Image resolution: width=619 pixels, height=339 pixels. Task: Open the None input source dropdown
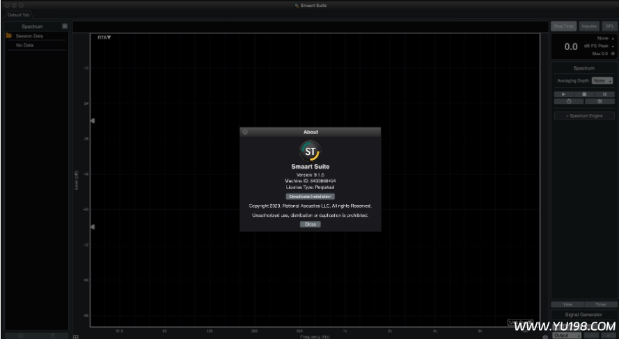click(x=605, y=39)
